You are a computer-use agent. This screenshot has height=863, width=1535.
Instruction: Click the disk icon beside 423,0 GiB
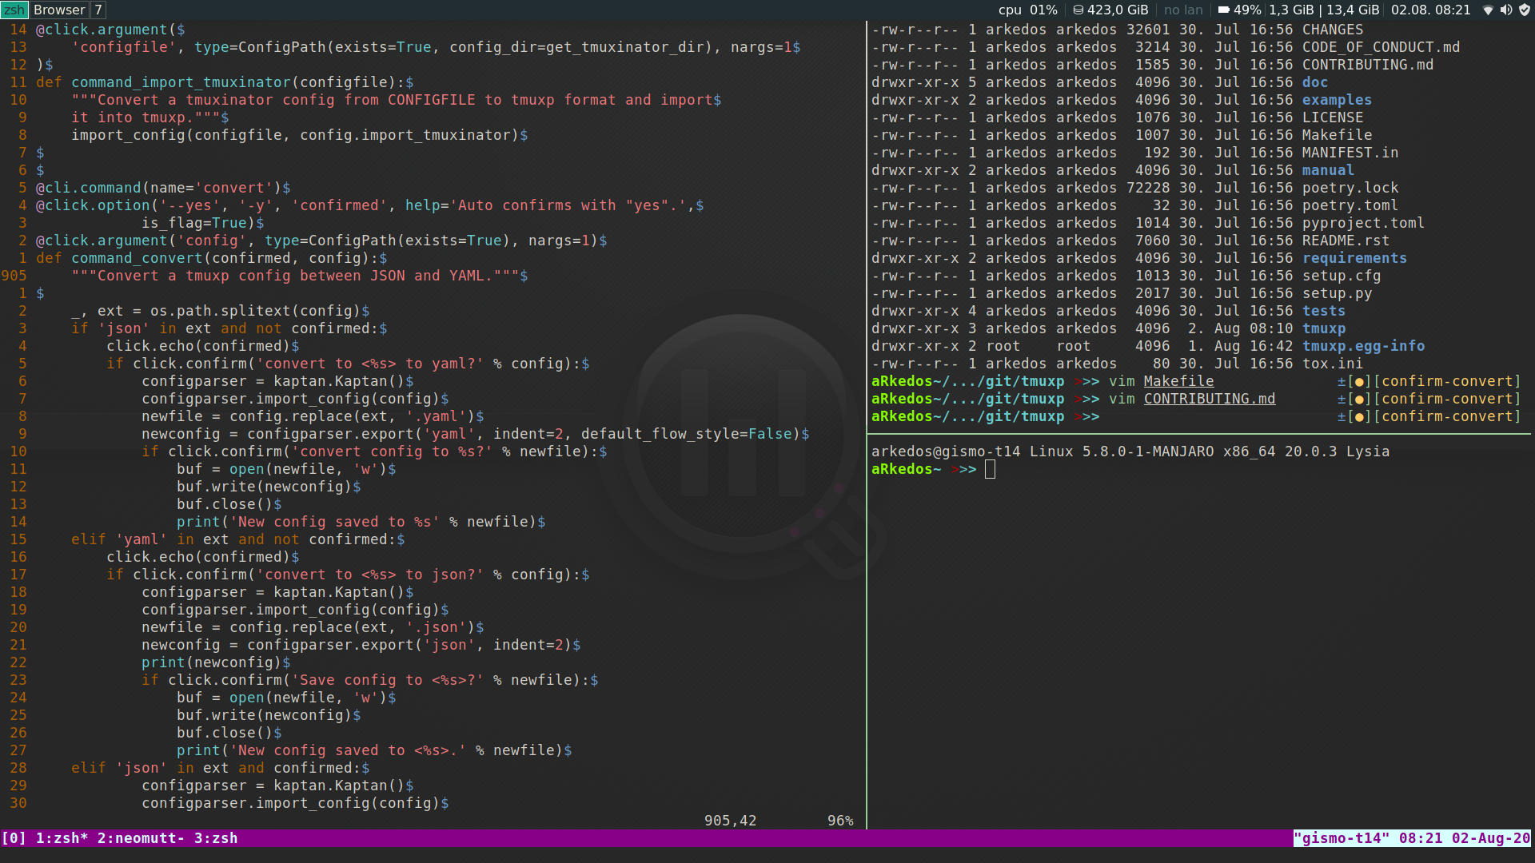[x=1078, y=10]
